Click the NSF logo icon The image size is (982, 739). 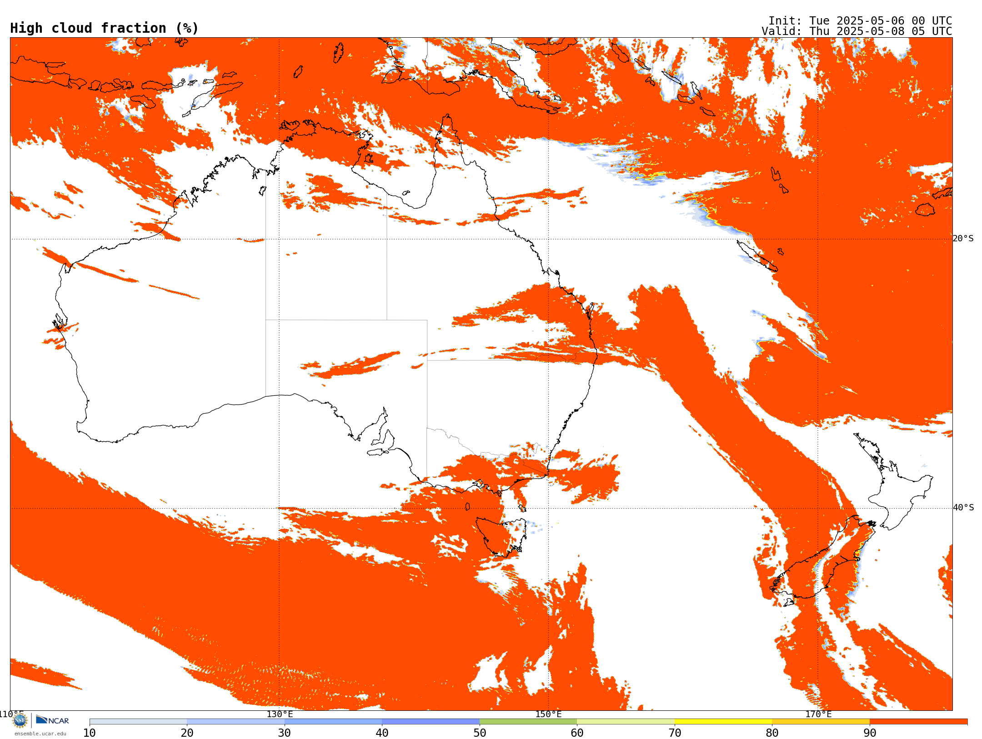click(20, 720)
